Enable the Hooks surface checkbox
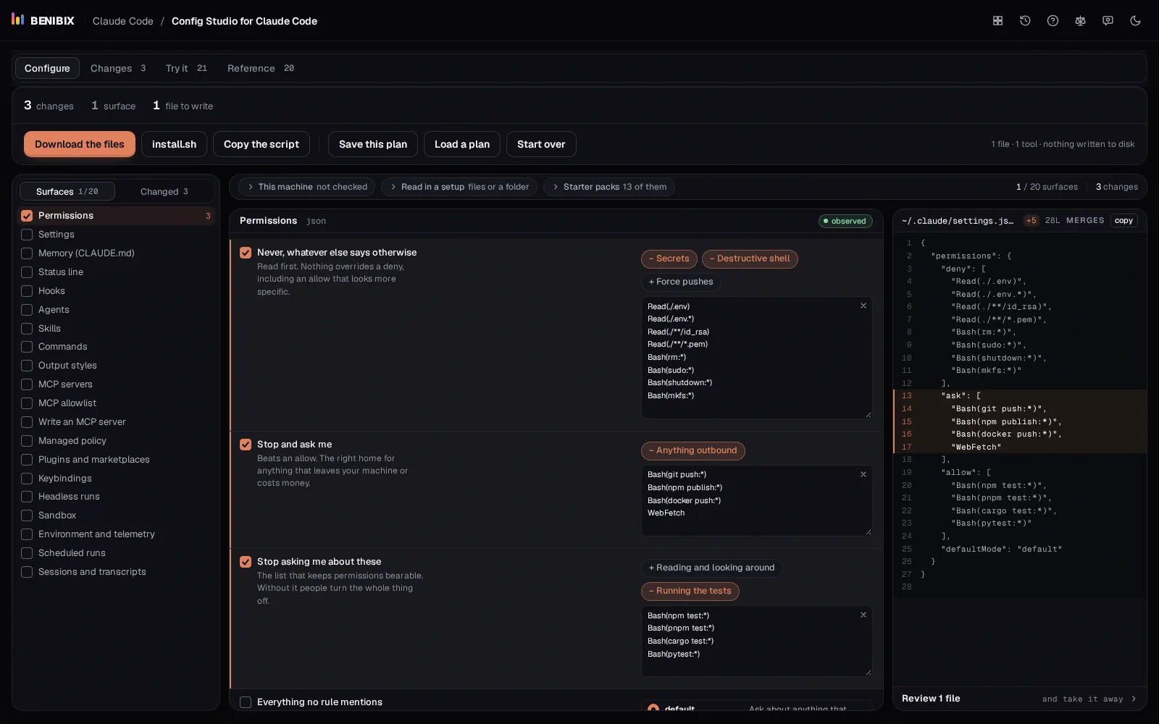 pos(27,291)
